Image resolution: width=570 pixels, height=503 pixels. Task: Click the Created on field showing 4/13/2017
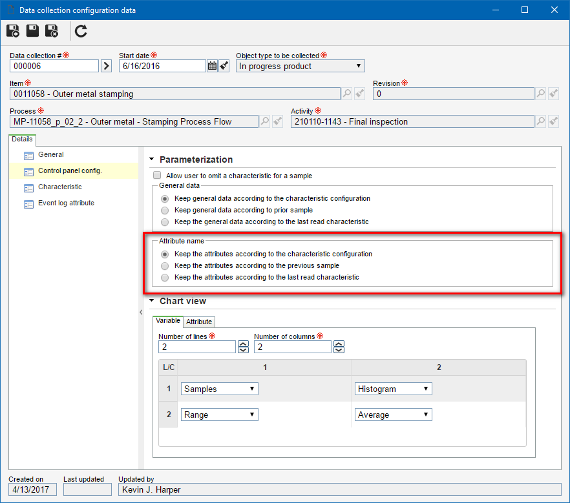(x=33, y=489)
